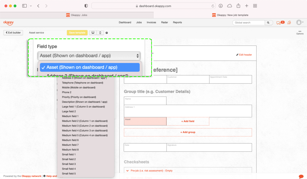The image size is (307, 179).
Task: Click the Safari sidebar toggle icon
Action: point(25,6)
